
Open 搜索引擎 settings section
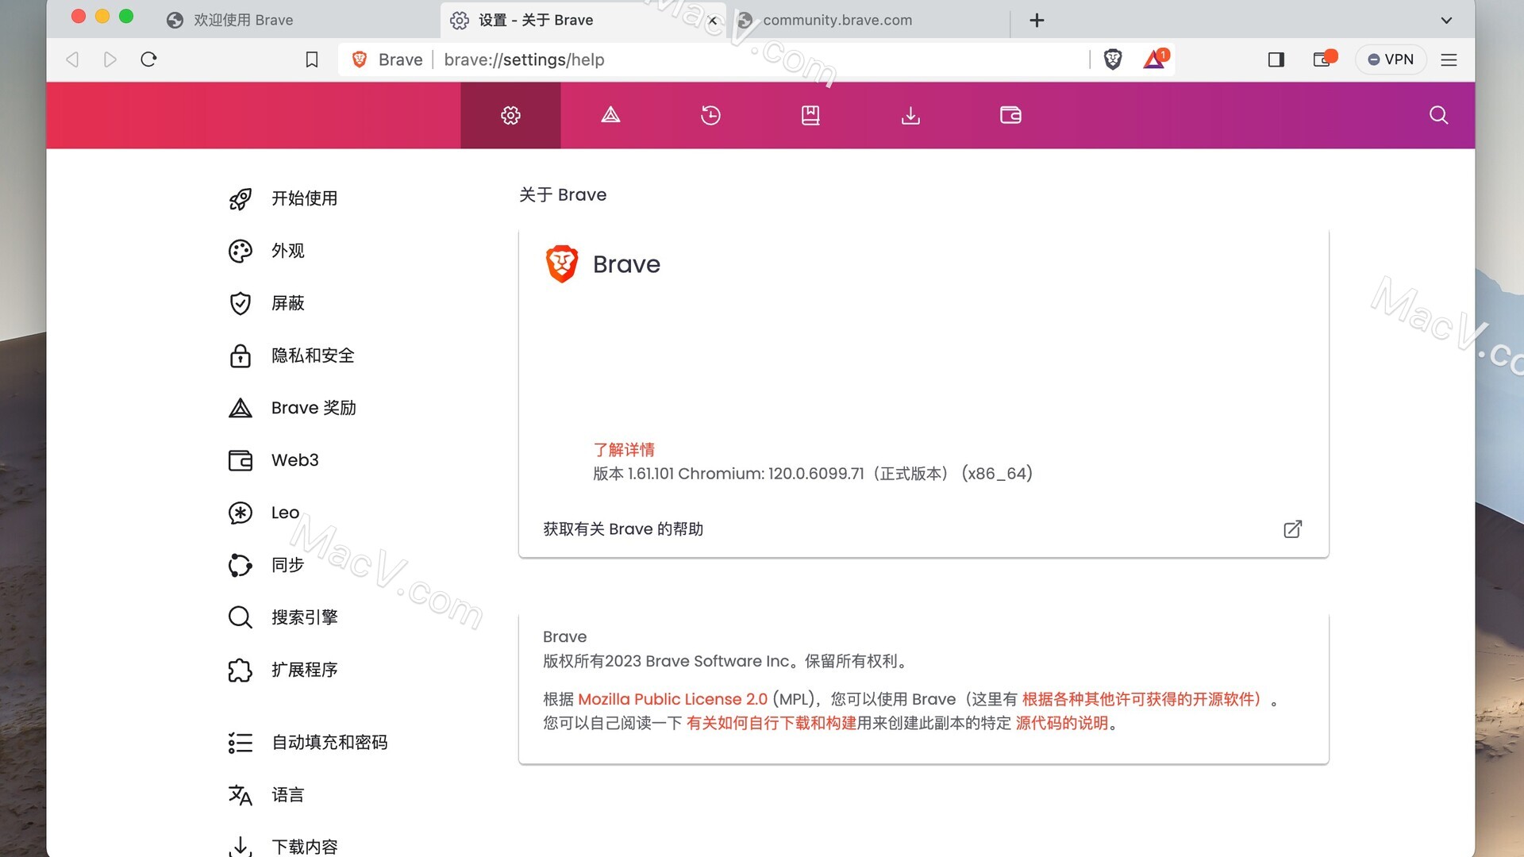point(283,617)
